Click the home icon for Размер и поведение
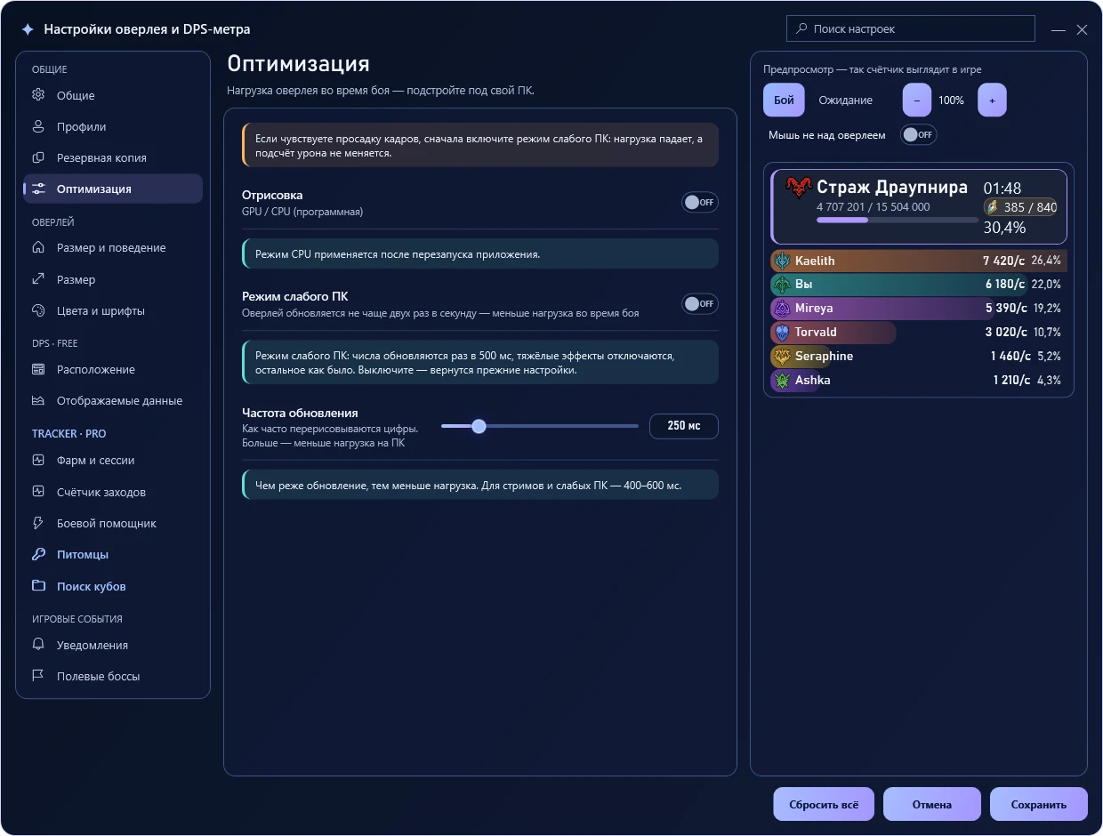Screen dimensions: 1103x836 tap(38, 247)
